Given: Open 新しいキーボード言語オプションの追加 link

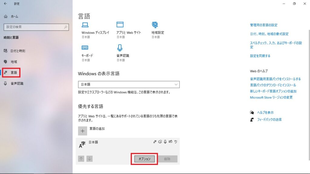Looking at the screenshot, I should [273, 91].
